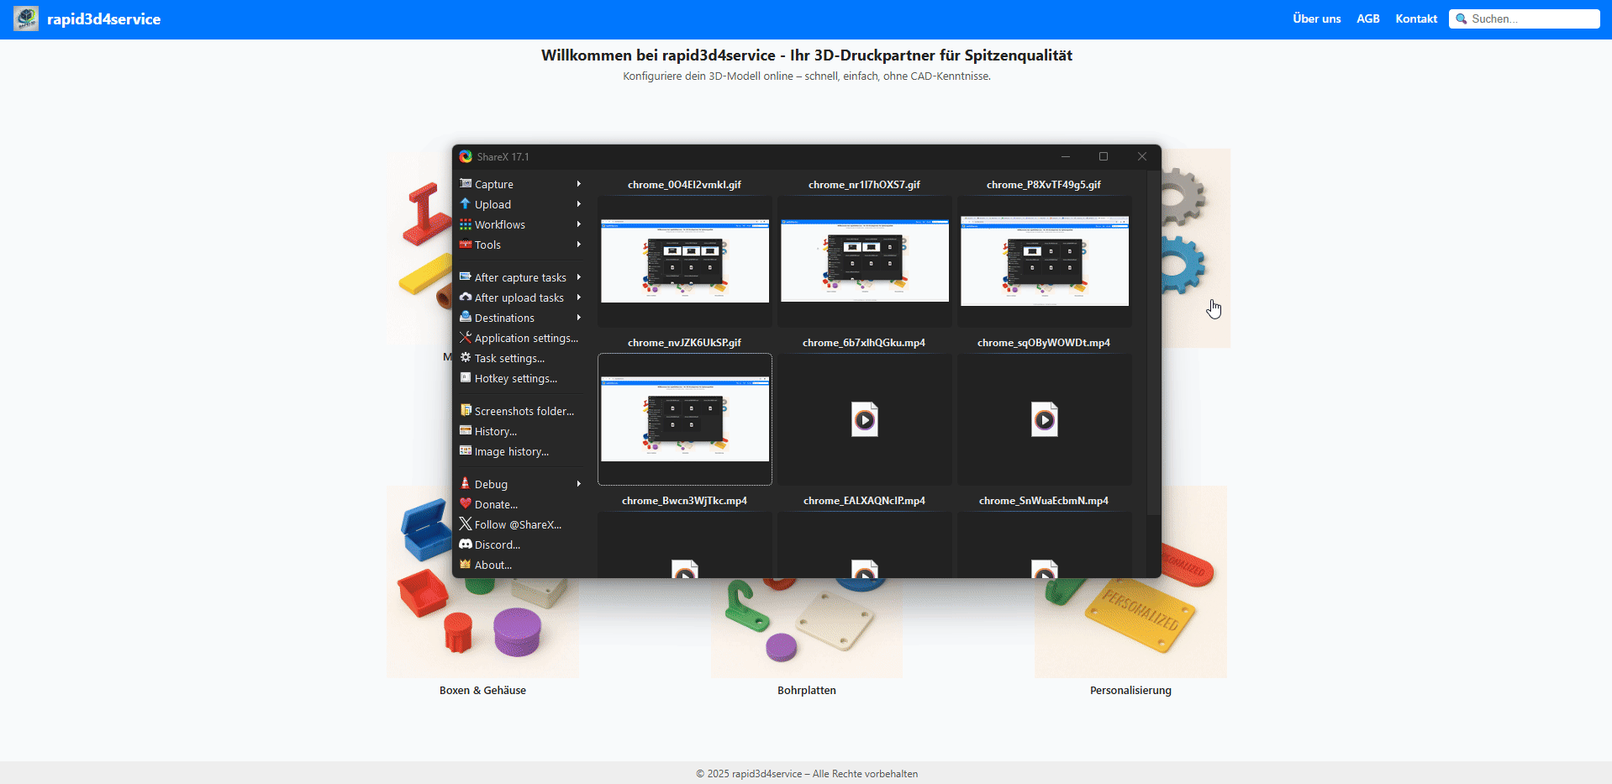Expand the Capture submenu arrow

click(x=579, y=183)
